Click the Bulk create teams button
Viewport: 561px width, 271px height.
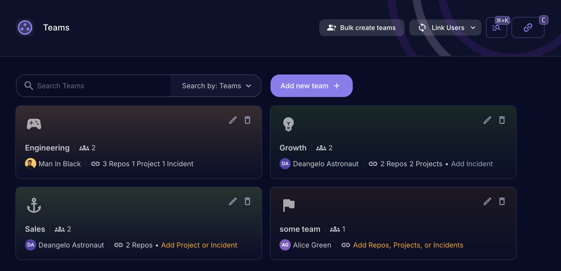point(362,27)
